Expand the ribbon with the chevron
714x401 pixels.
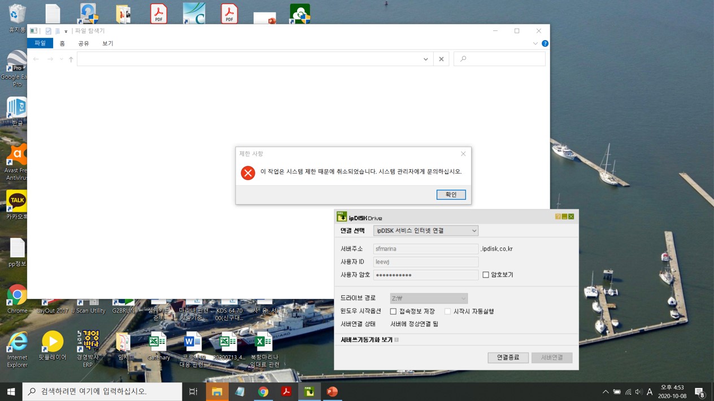(535, 43)
